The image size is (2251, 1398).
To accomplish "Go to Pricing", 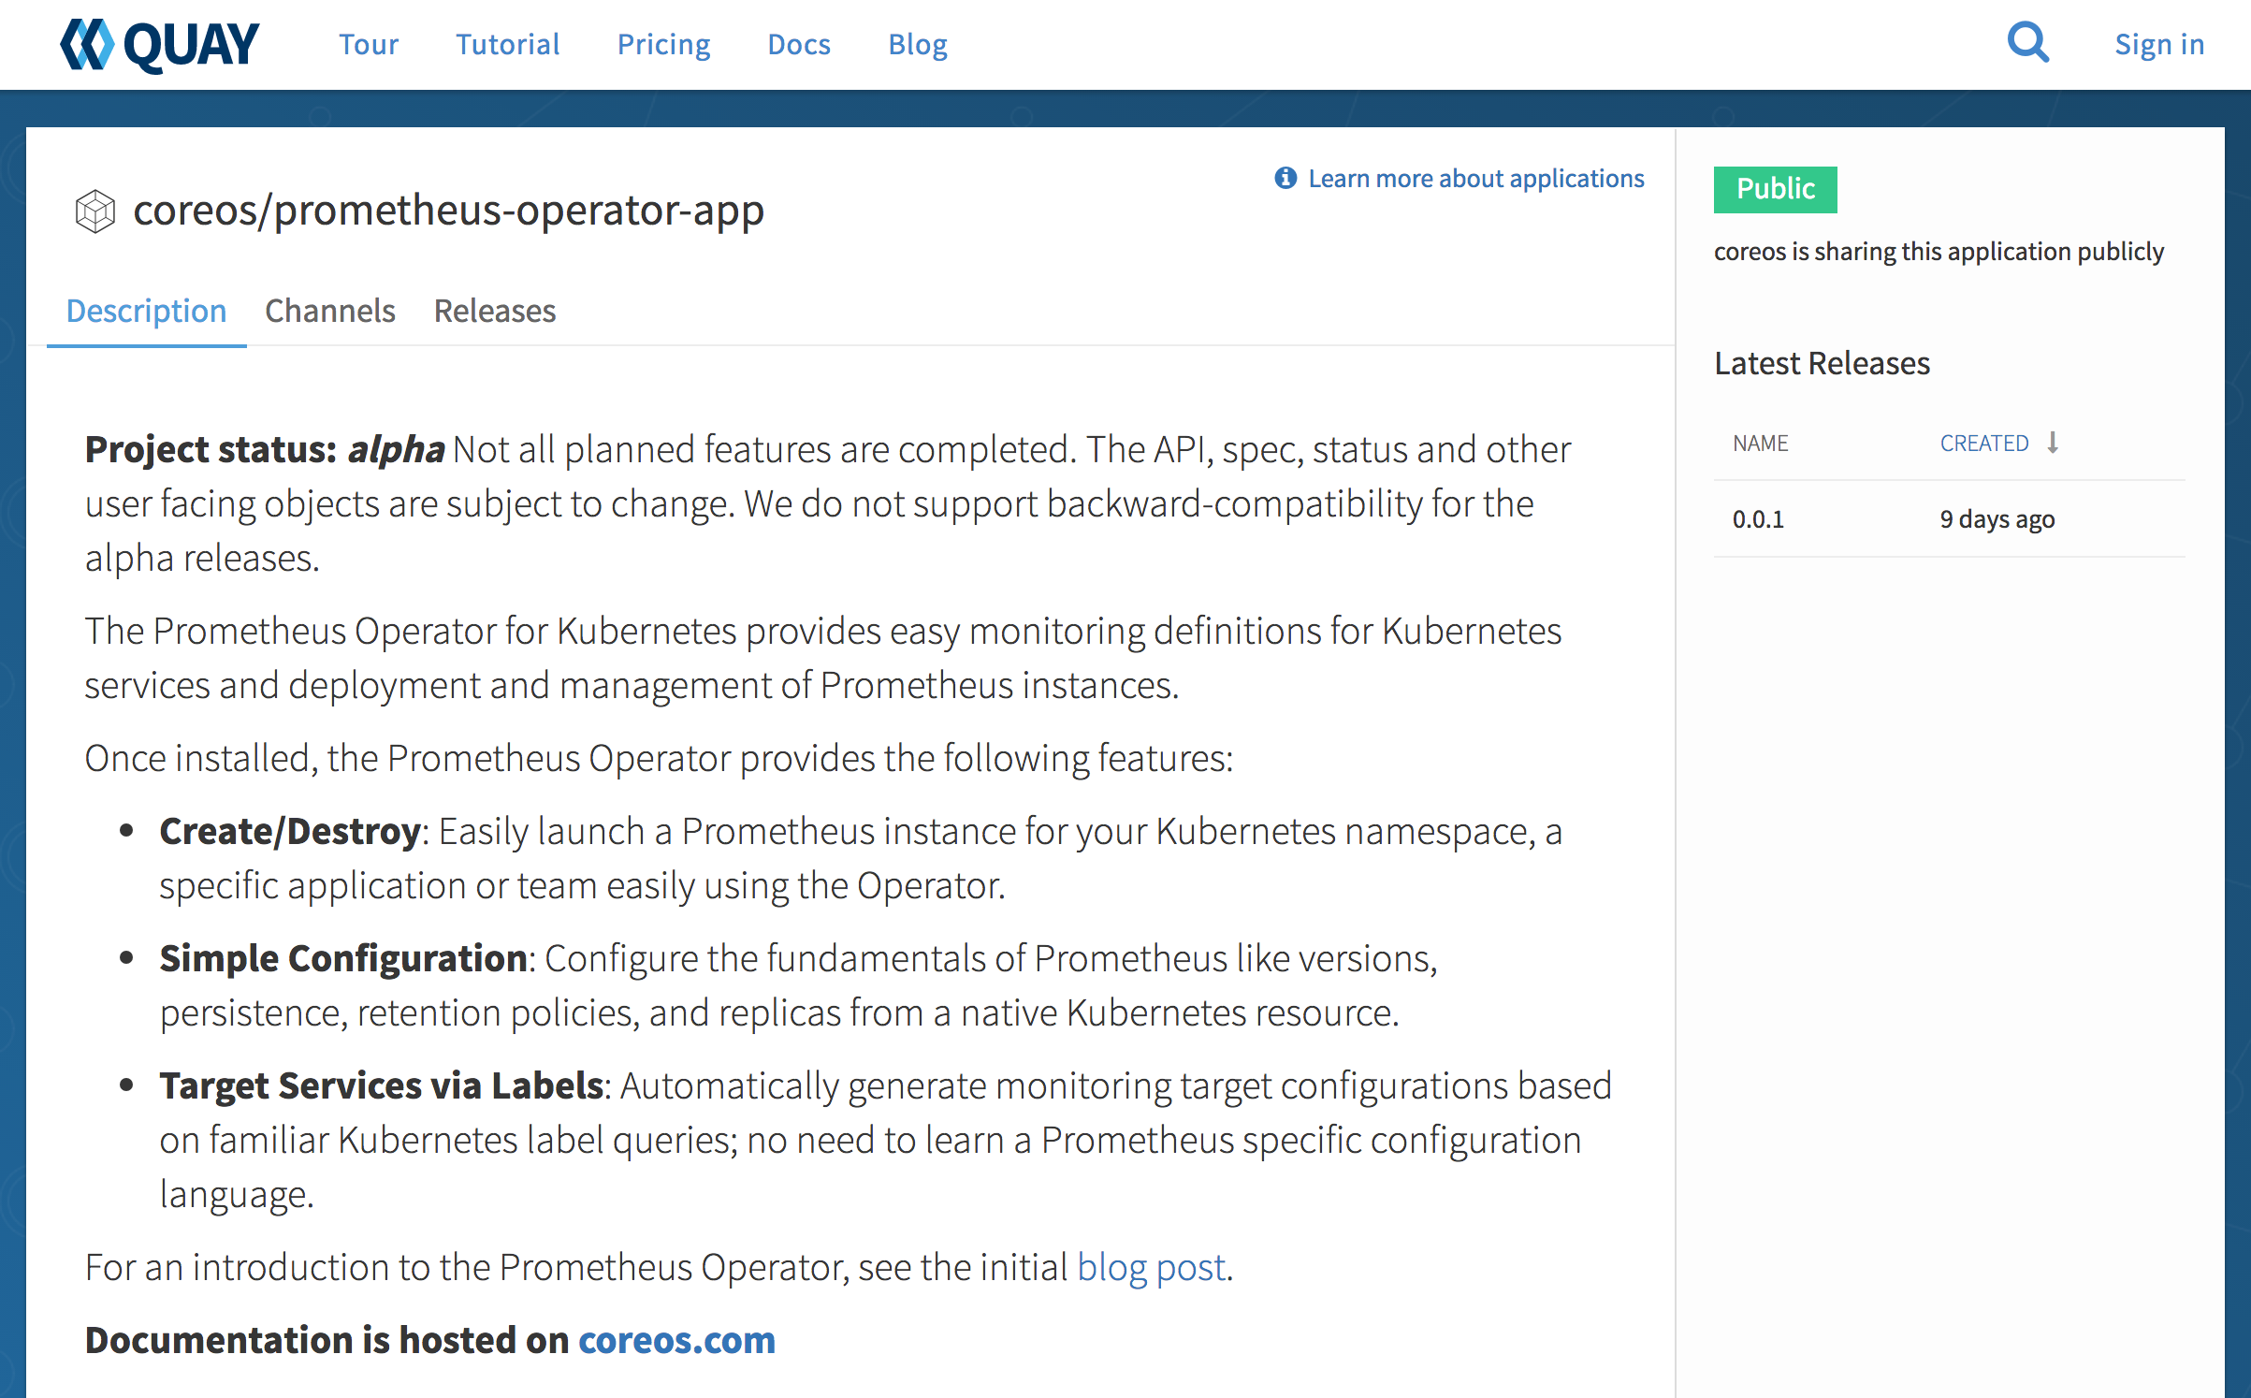I will pyautogui.click(x=664, y=44).
